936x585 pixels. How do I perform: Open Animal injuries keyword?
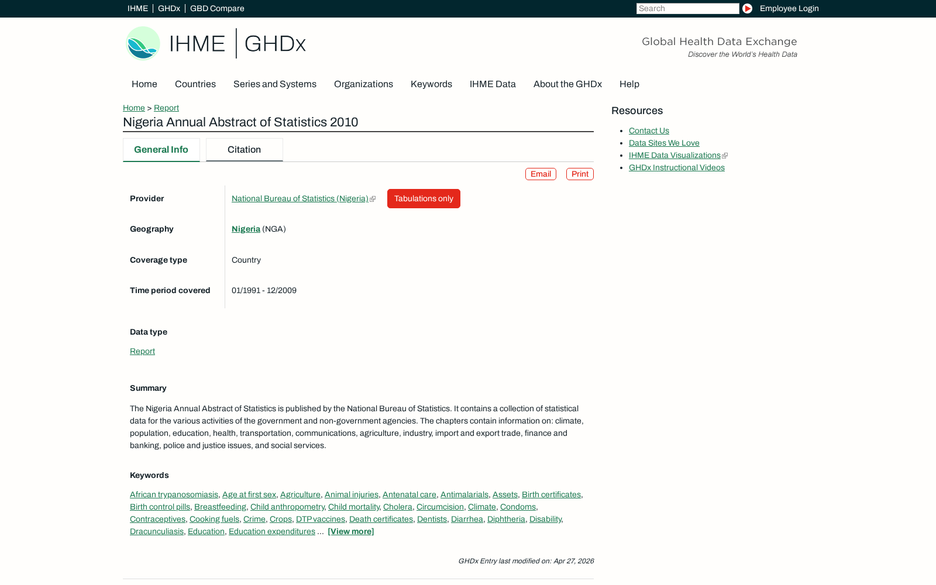(352, 494)
